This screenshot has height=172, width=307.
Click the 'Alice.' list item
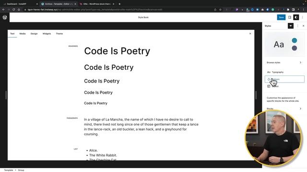pyautogui.click(x=93, y=150)
